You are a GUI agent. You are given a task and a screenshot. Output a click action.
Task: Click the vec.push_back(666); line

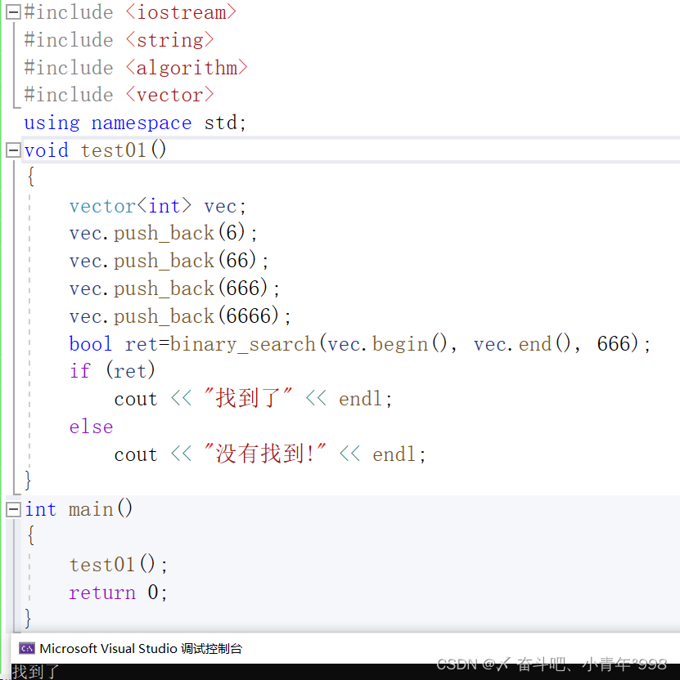tap(174, 289)
